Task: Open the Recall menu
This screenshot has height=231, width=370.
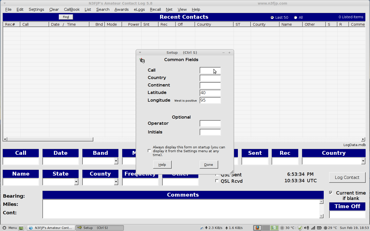Action: click(x=155, y=9)
